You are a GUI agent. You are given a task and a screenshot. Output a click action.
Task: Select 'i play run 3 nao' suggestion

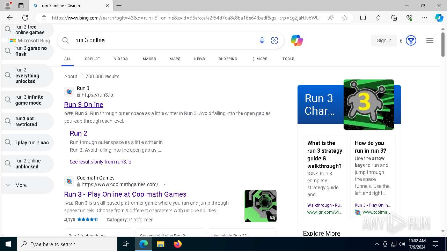click(28, 143)
